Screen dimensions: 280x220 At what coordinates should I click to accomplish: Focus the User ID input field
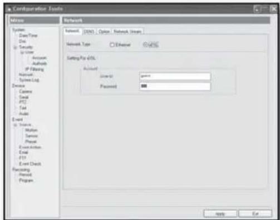pyautogui.click(x=175, y=76)
